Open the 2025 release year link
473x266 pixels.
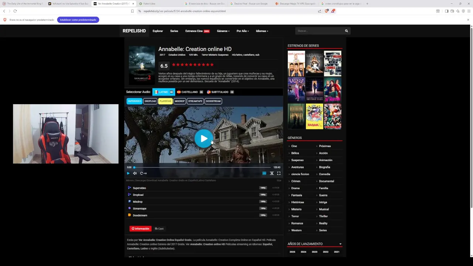coord(292,252)
